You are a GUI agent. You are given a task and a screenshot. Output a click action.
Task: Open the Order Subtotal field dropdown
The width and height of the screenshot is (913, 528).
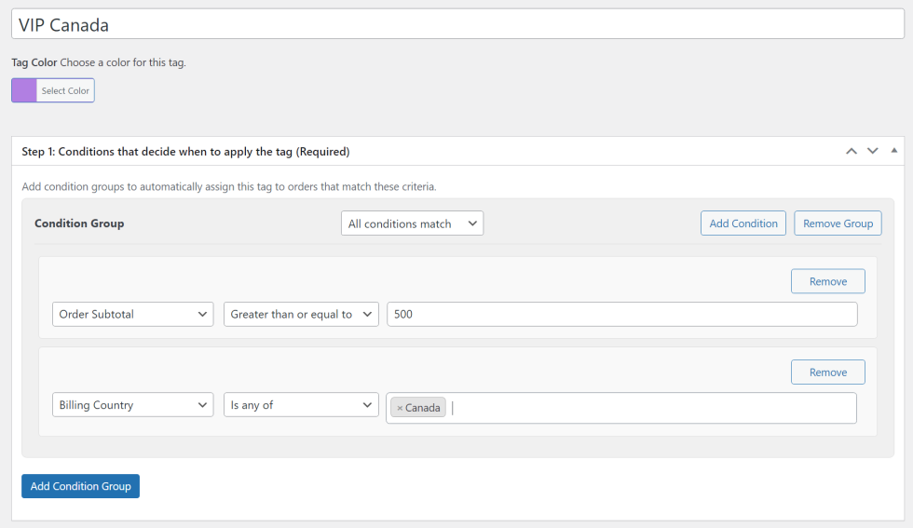click(133, 315)
